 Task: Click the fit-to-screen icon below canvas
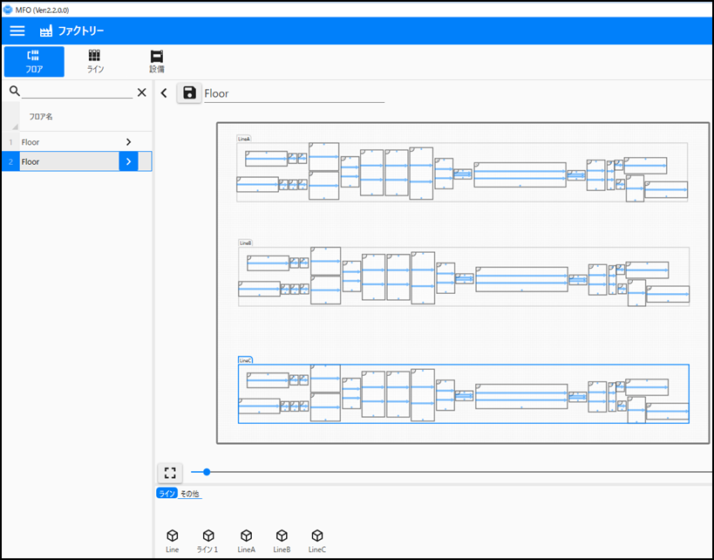(x=170, y=472)
